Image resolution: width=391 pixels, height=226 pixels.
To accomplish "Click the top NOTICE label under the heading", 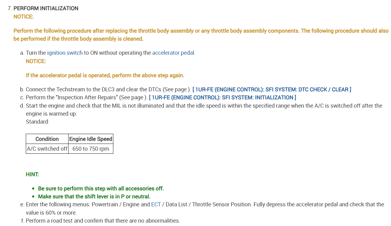I will (x=23, y=17).
